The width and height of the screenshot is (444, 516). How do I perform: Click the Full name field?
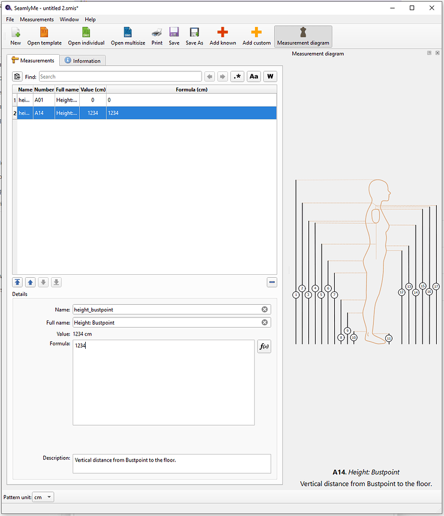tap(172, 323)
